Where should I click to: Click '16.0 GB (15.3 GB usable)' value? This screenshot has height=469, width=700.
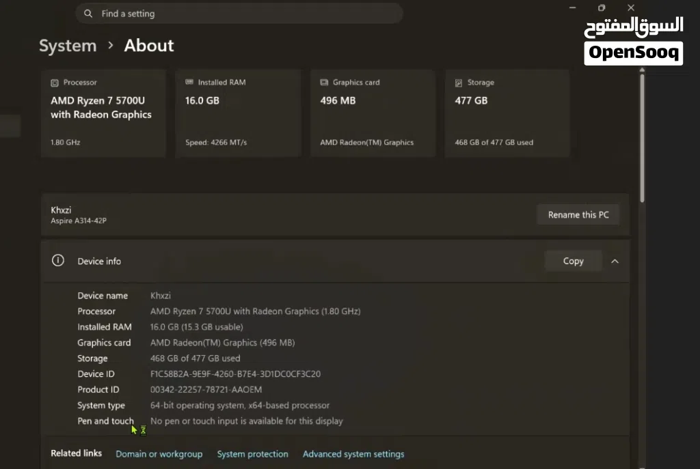click(x=196, y=327)
